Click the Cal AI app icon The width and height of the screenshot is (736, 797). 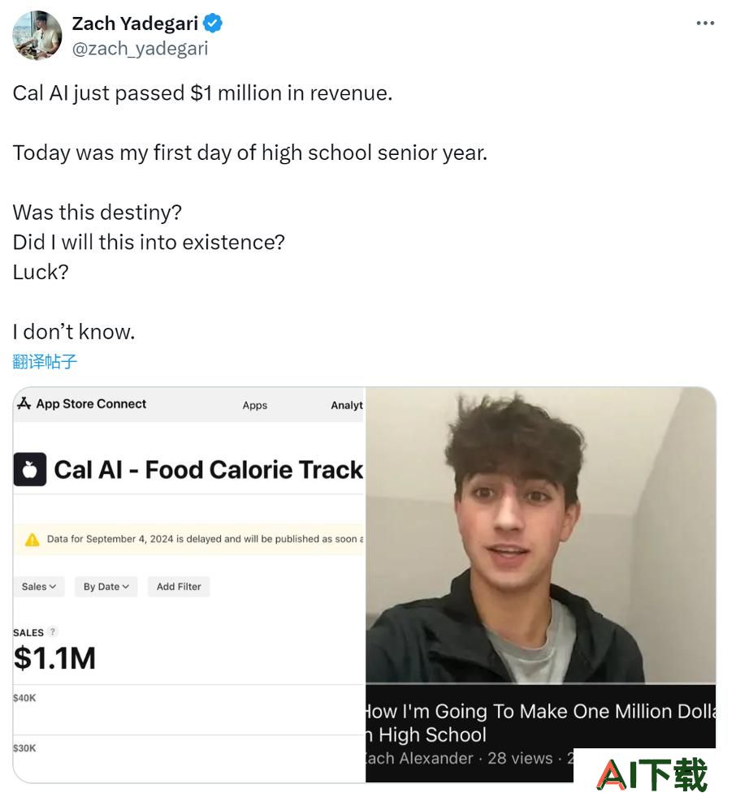(x=30, y=469)
